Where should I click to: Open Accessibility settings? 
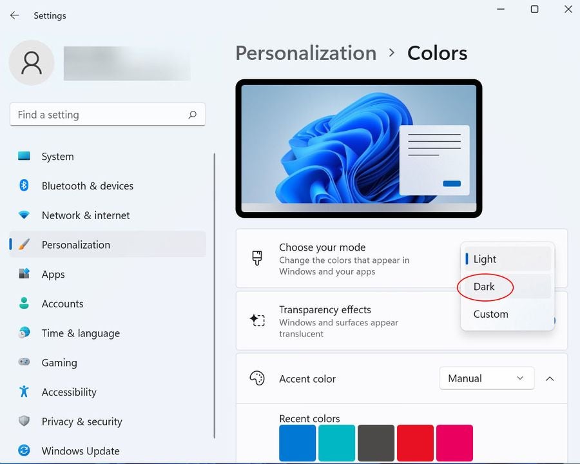[107, 392]
